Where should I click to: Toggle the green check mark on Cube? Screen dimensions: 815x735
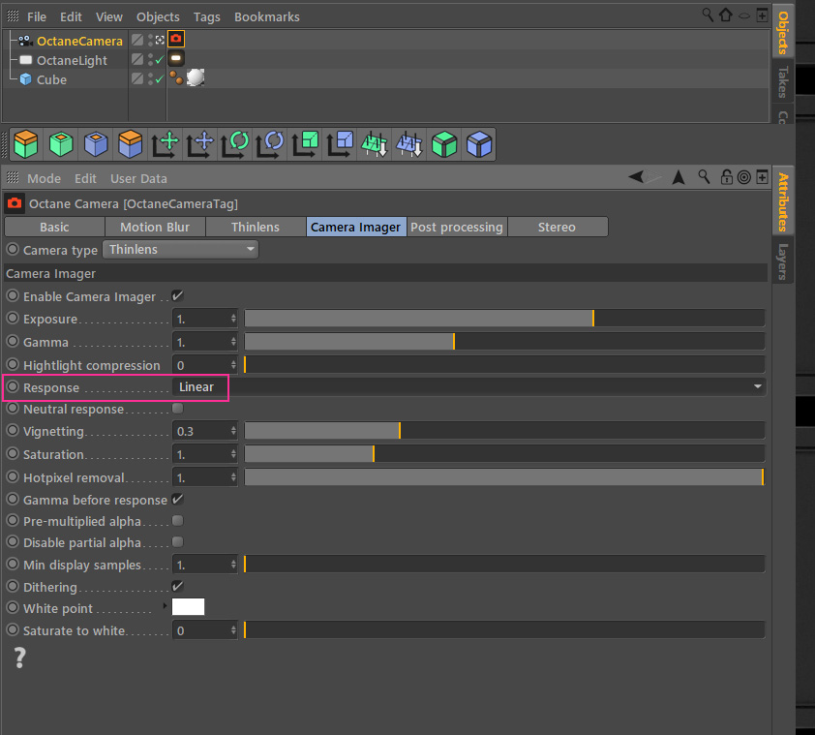click(x=159, y=79)
